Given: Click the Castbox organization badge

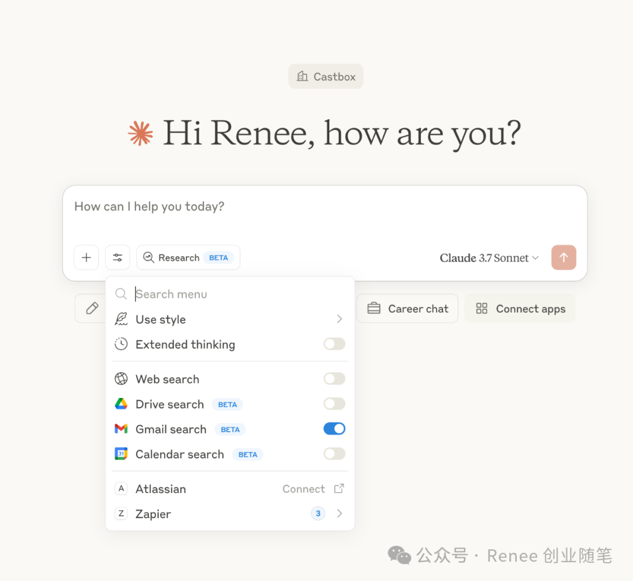Looking at the screenshot, I should click(x=326, y=76).
